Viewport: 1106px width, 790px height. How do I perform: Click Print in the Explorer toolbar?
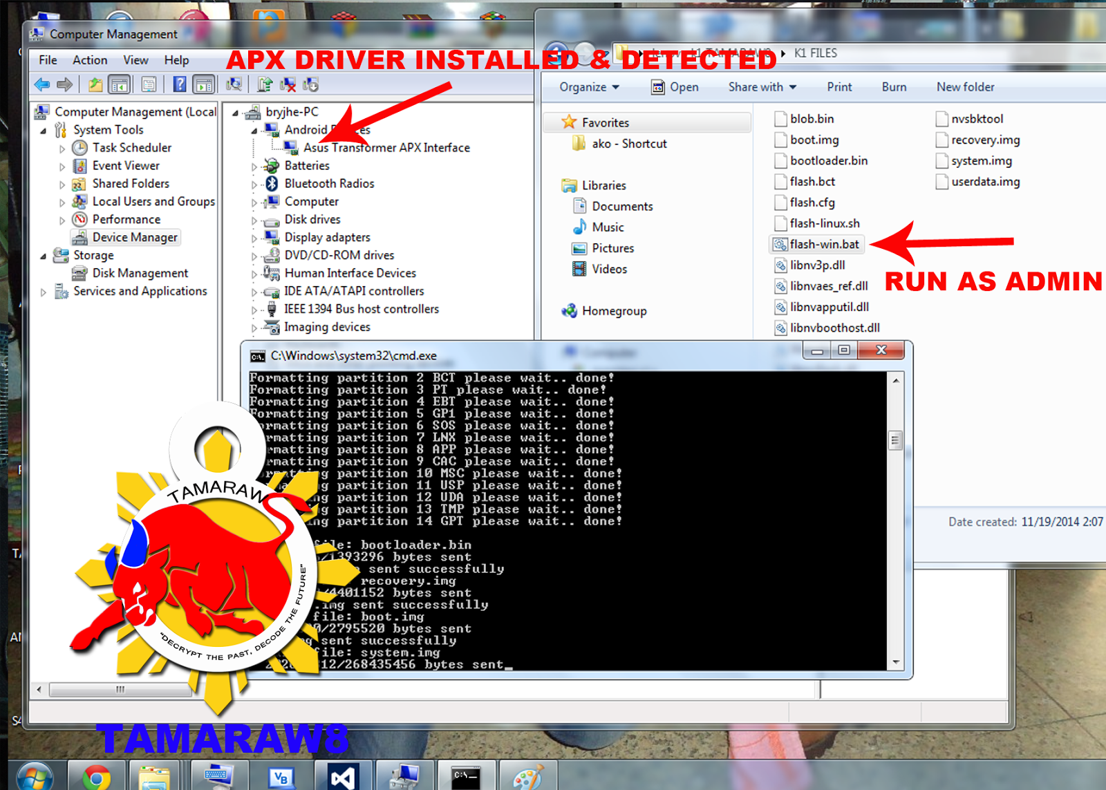[839, 87]
